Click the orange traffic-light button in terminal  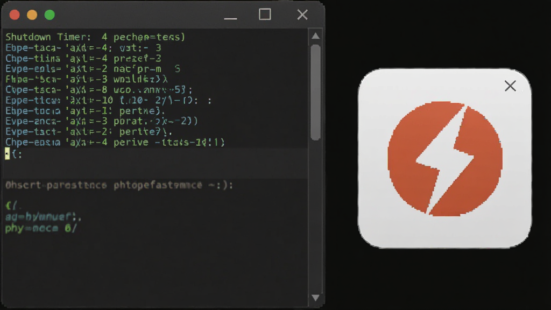click(x=32, y=15)
